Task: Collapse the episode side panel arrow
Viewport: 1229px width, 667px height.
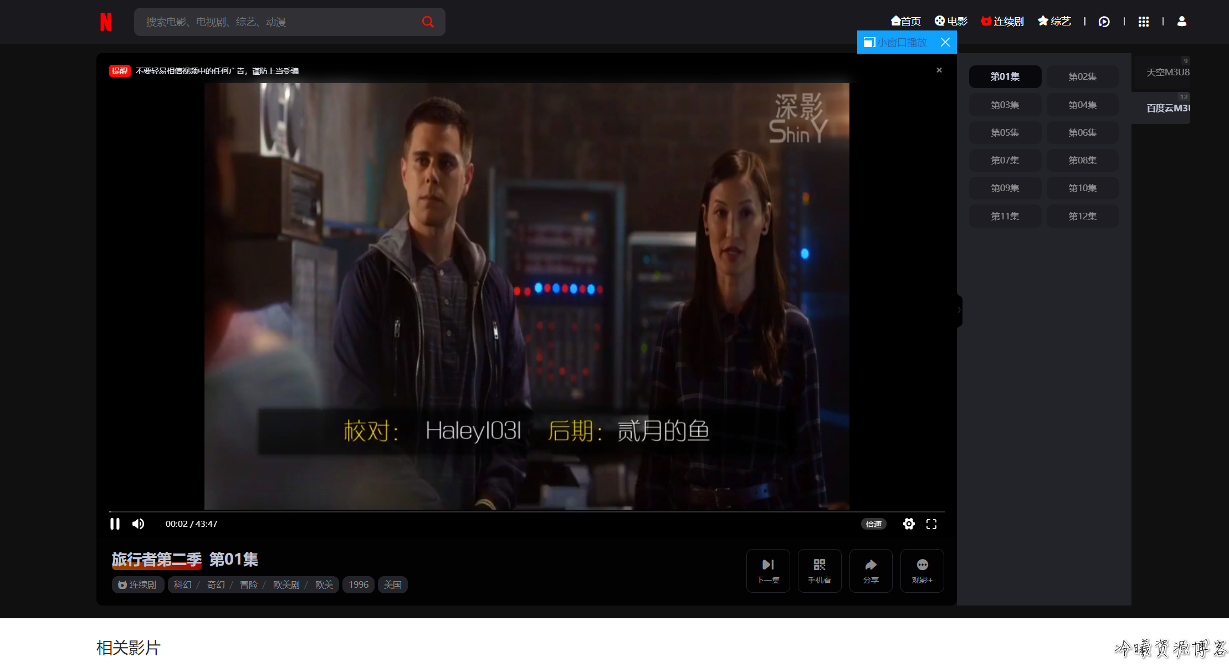Action: click(x=959, y=310)
